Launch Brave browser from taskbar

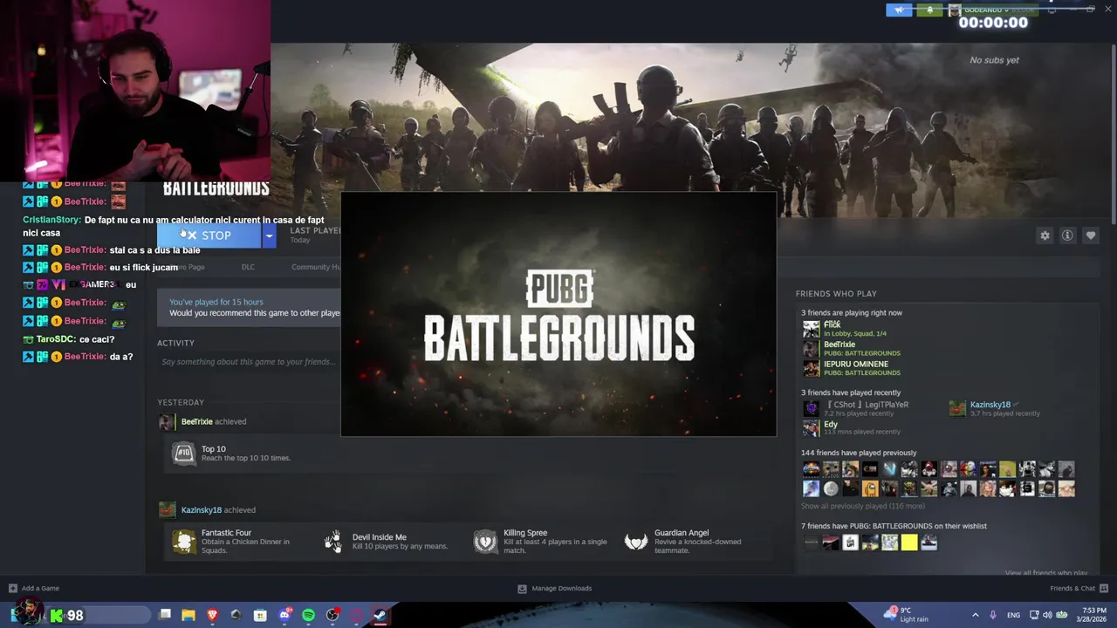[x=212, y=615]
